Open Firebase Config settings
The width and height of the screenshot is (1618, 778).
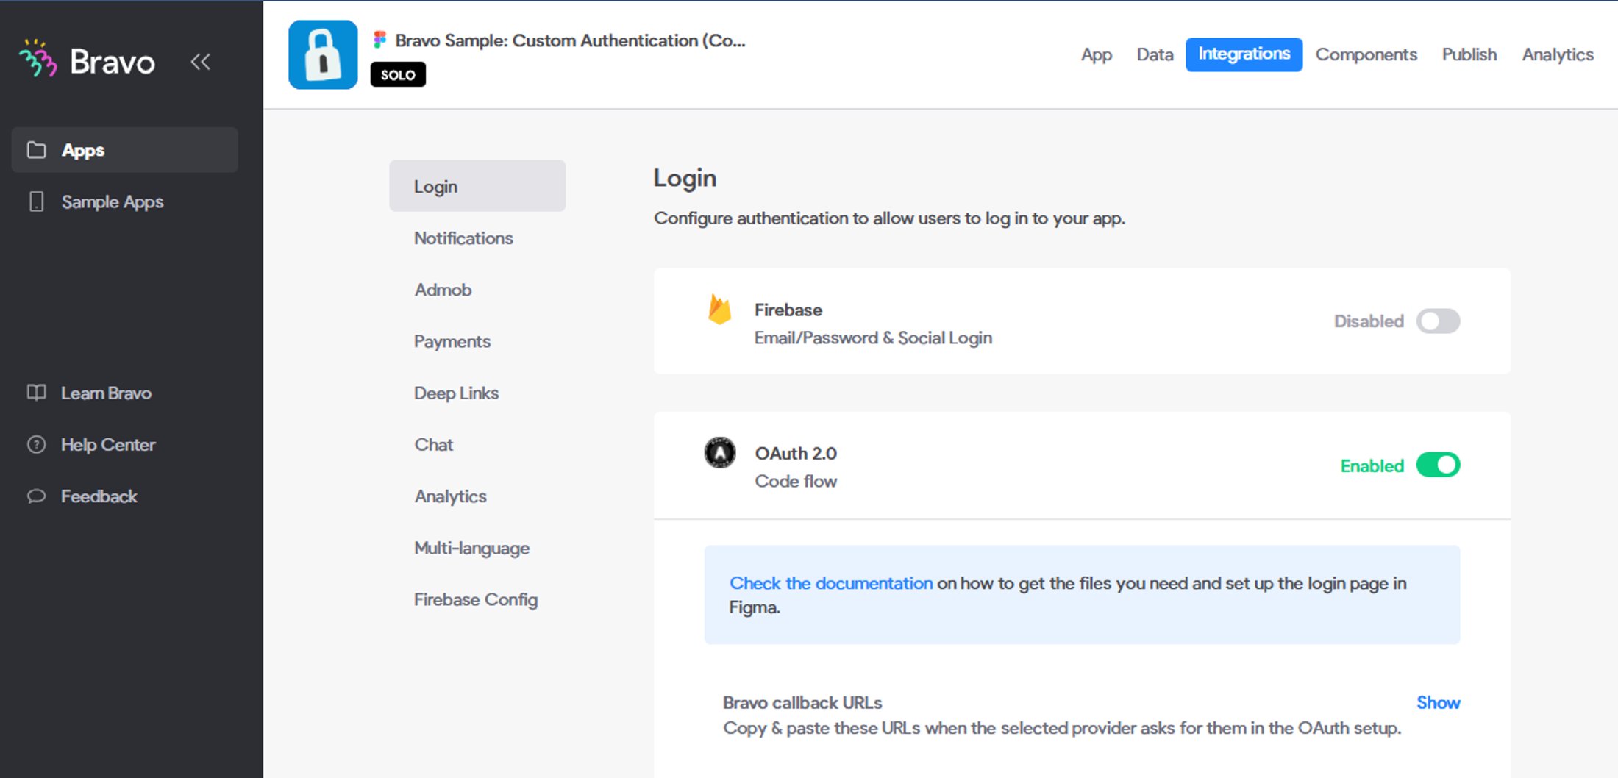476,599
